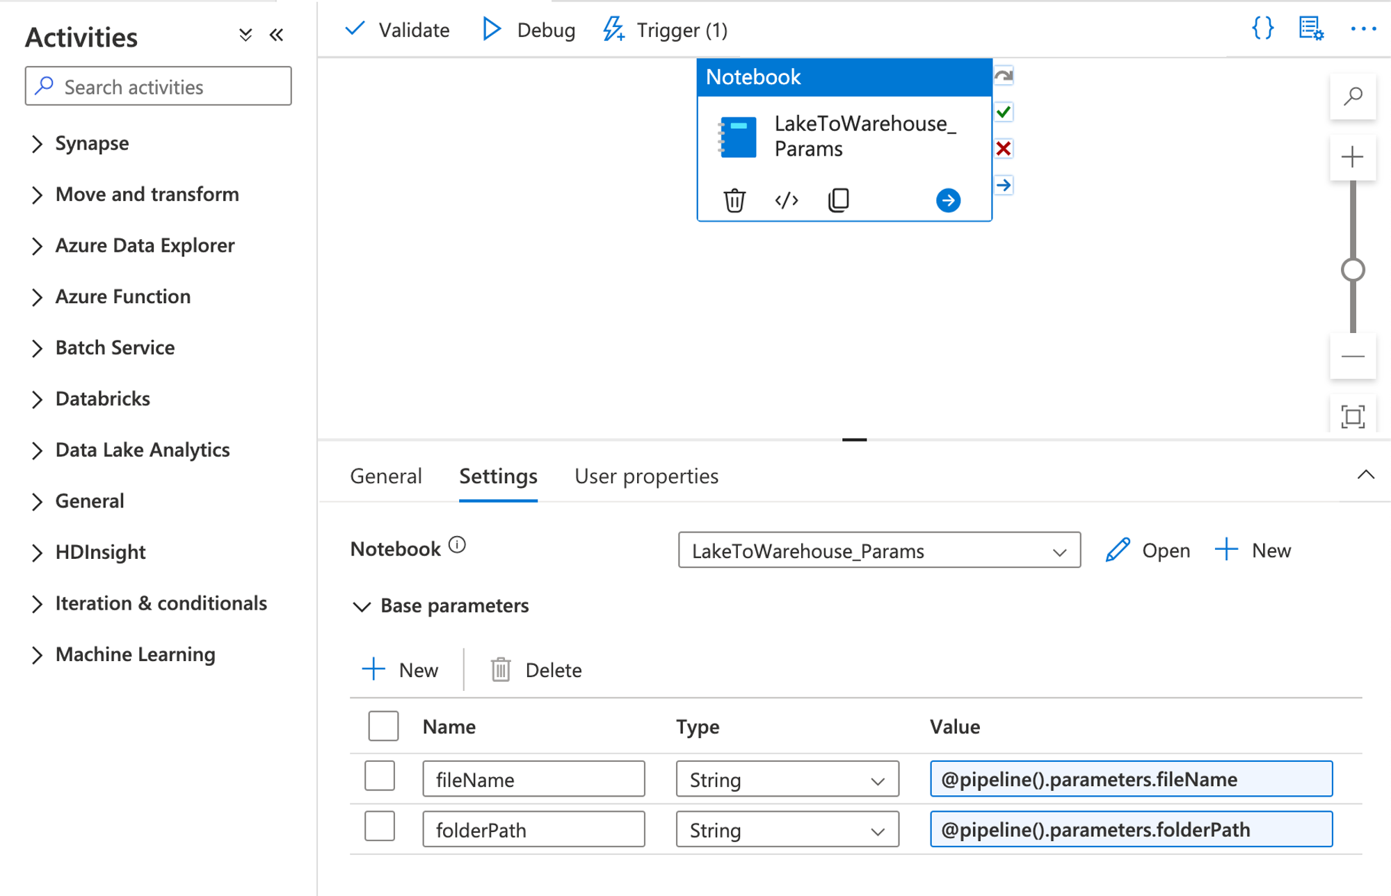Open the Trigger (1) menu
1391x896 pixels.
[665, 30]
